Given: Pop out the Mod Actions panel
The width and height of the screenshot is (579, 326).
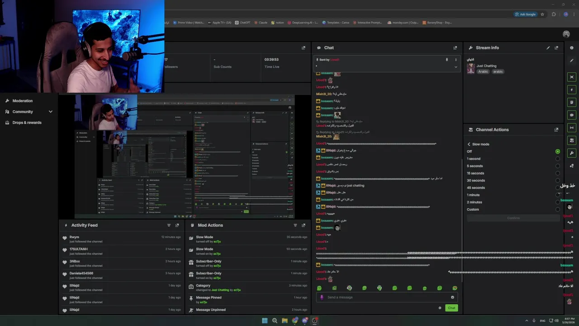Looking at the screenshot, I should pos(303,225).
